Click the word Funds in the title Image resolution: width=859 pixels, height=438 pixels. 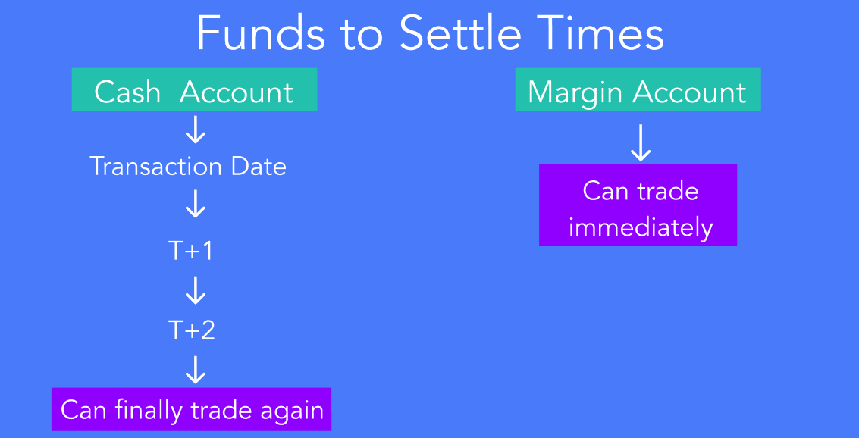click(260, 34)
